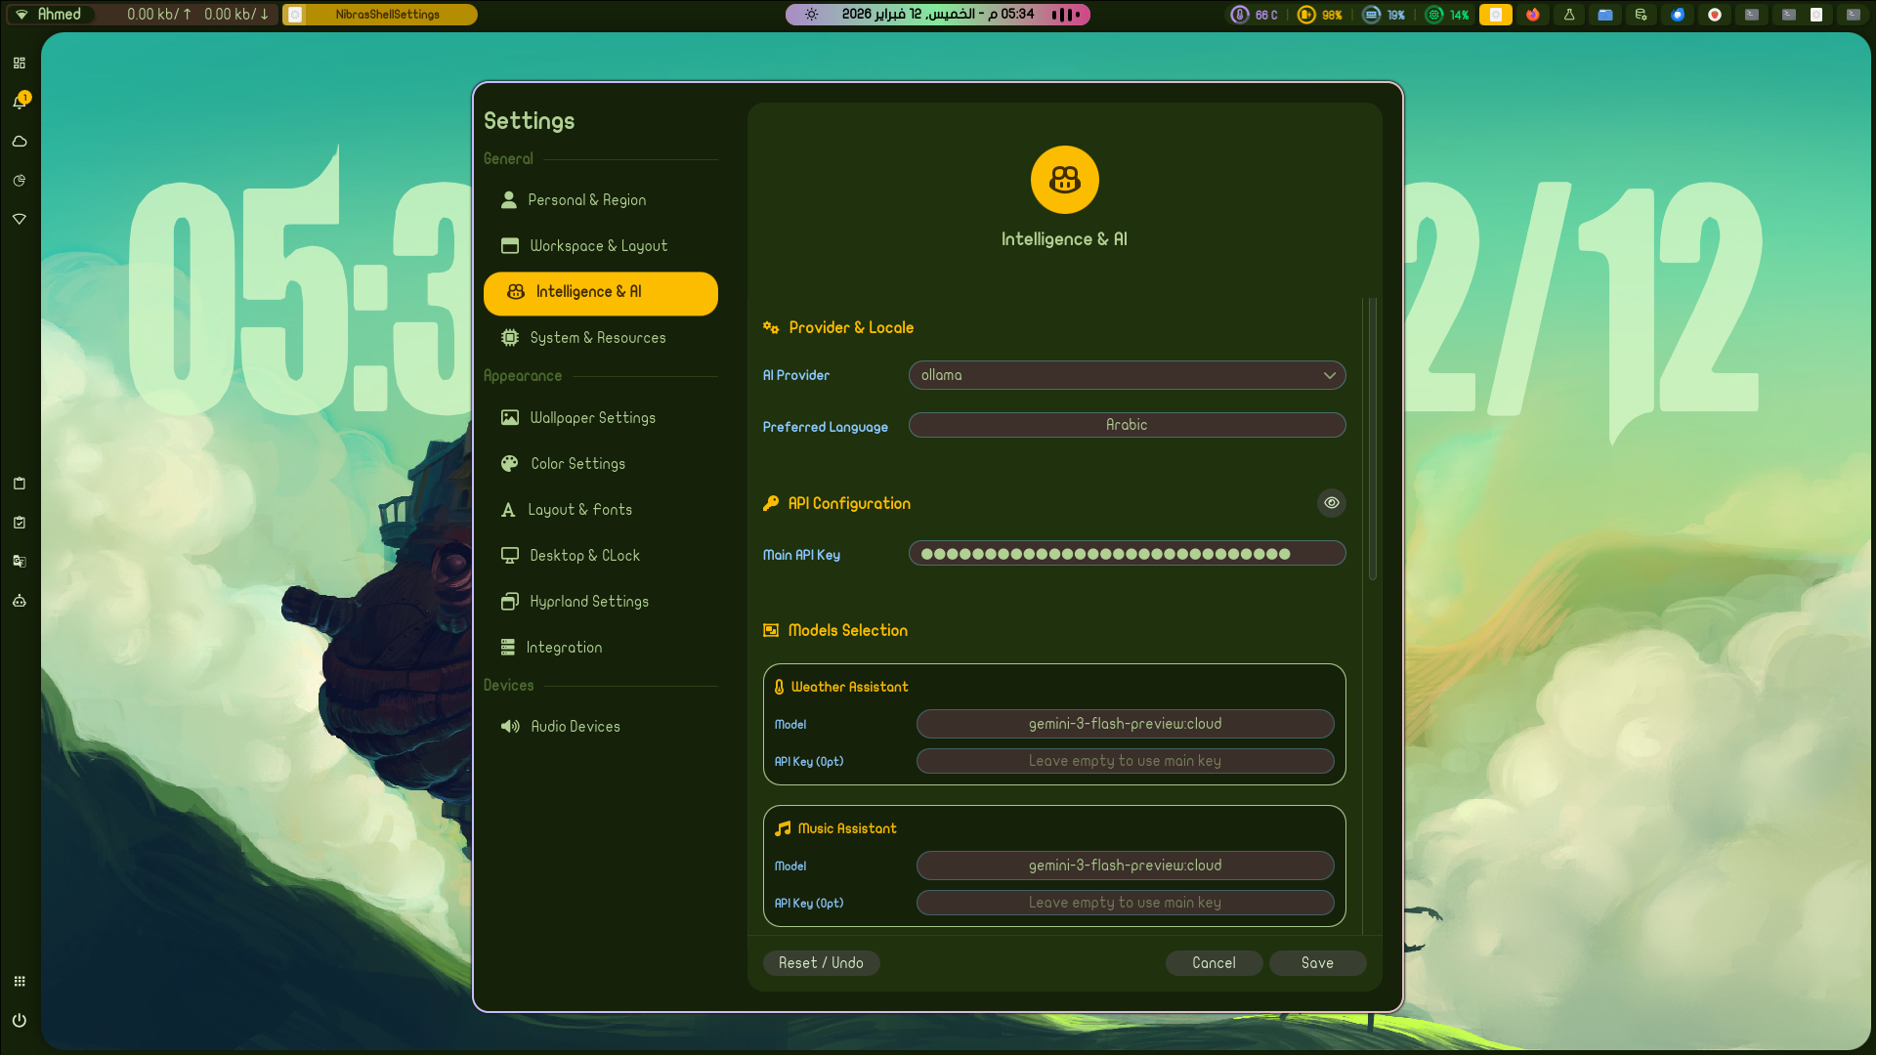Open the AI Provider dropdown

pyautogui.click(x=1127, y=375)
